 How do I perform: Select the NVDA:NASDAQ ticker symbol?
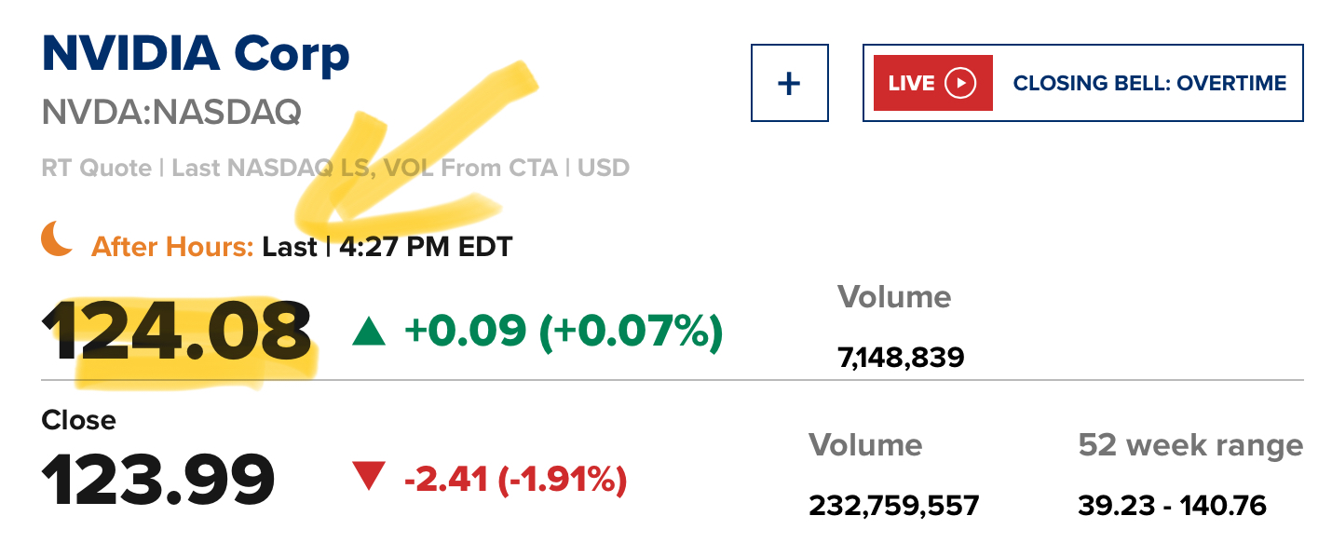[x=171, y=112]
